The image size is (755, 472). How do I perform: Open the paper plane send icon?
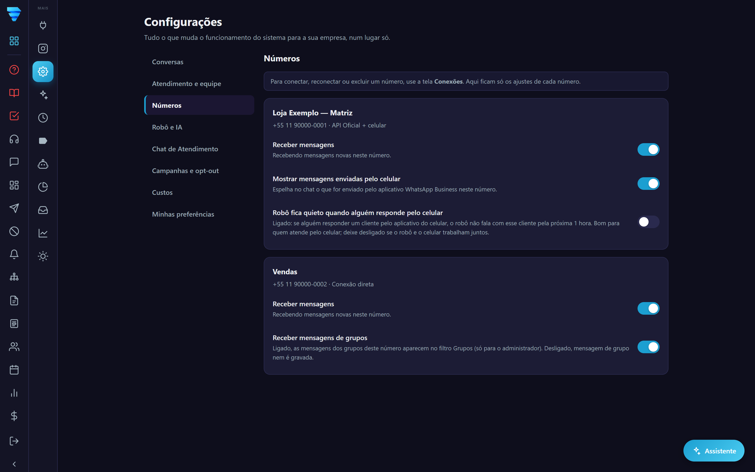point(14,208)
